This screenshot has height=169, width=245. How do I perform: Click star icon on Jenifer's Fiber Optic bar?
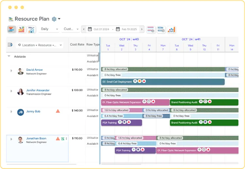coord(144,101)
